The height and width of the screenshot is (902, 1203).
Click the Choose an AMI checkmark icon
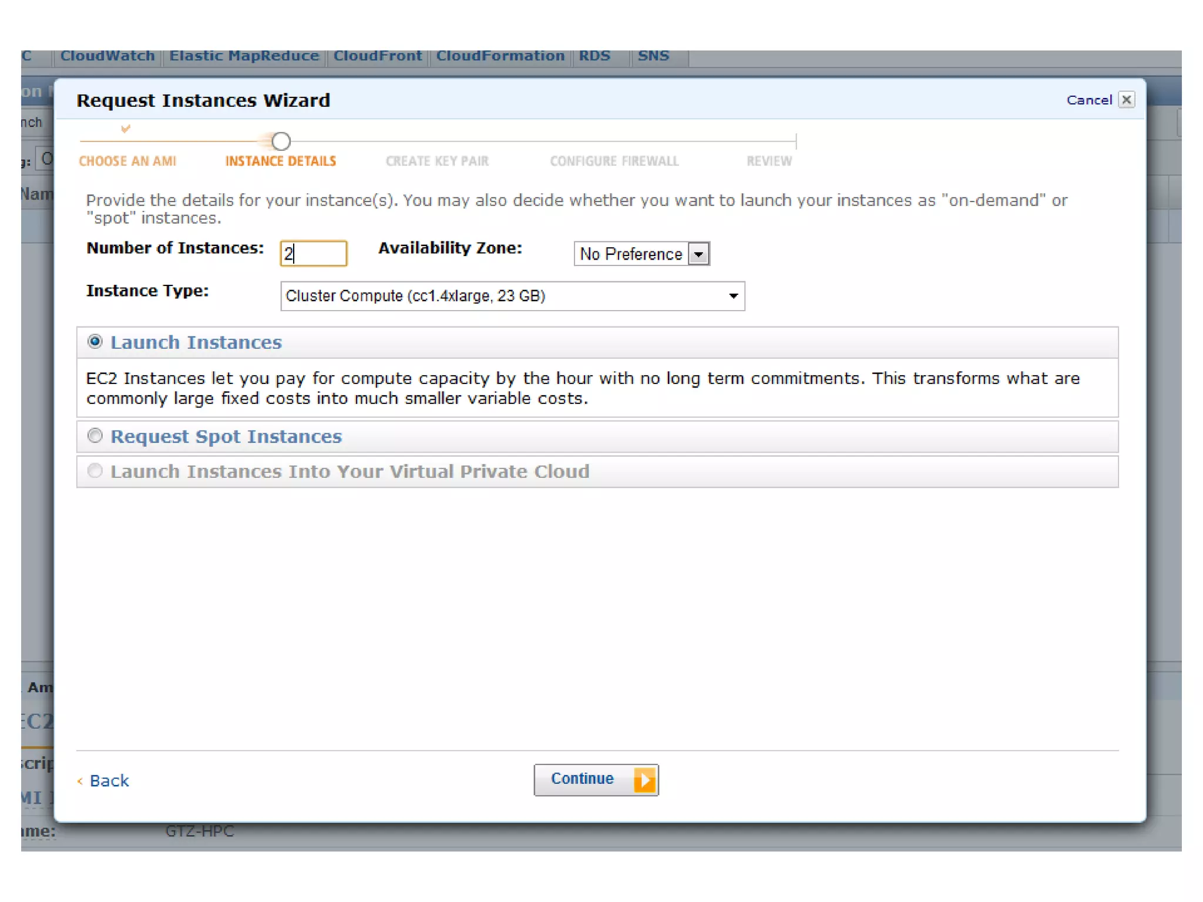click(x=125, y=129)
